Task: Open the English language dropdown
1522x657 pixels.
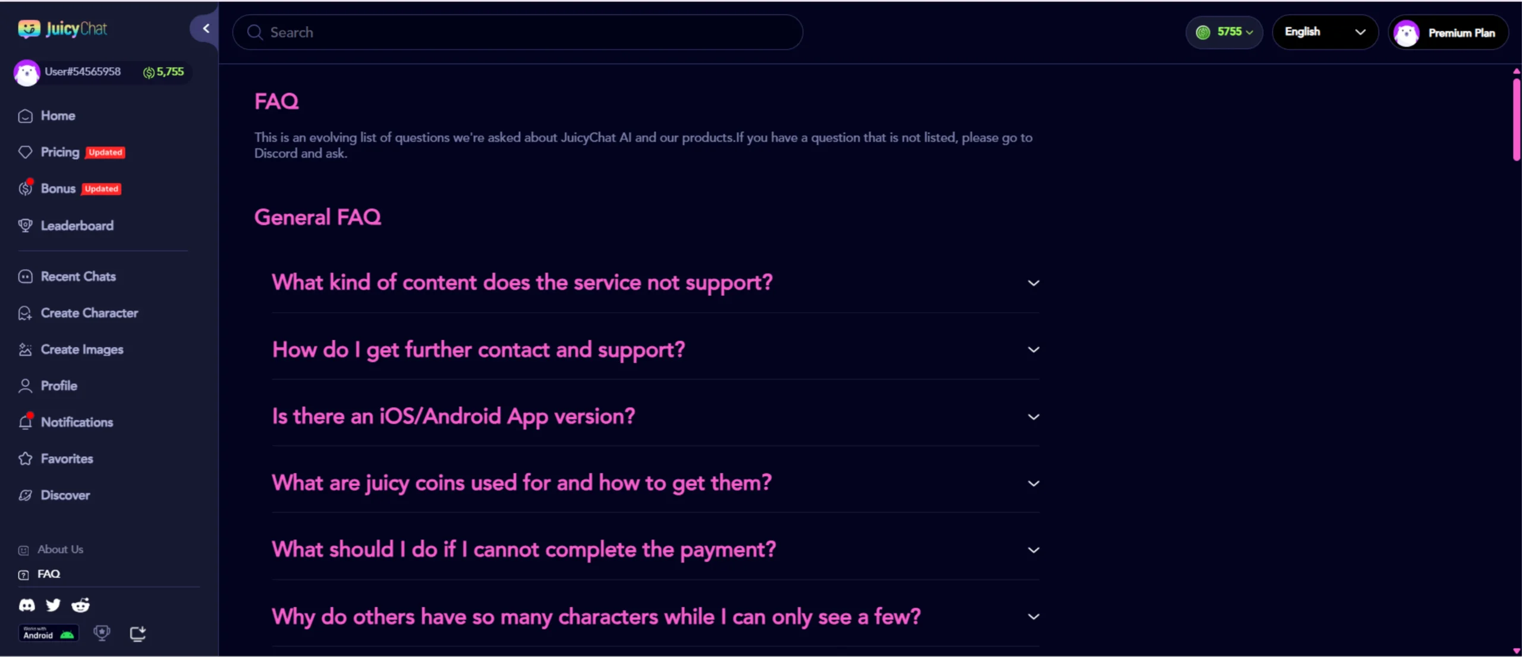Action: 1325,32
